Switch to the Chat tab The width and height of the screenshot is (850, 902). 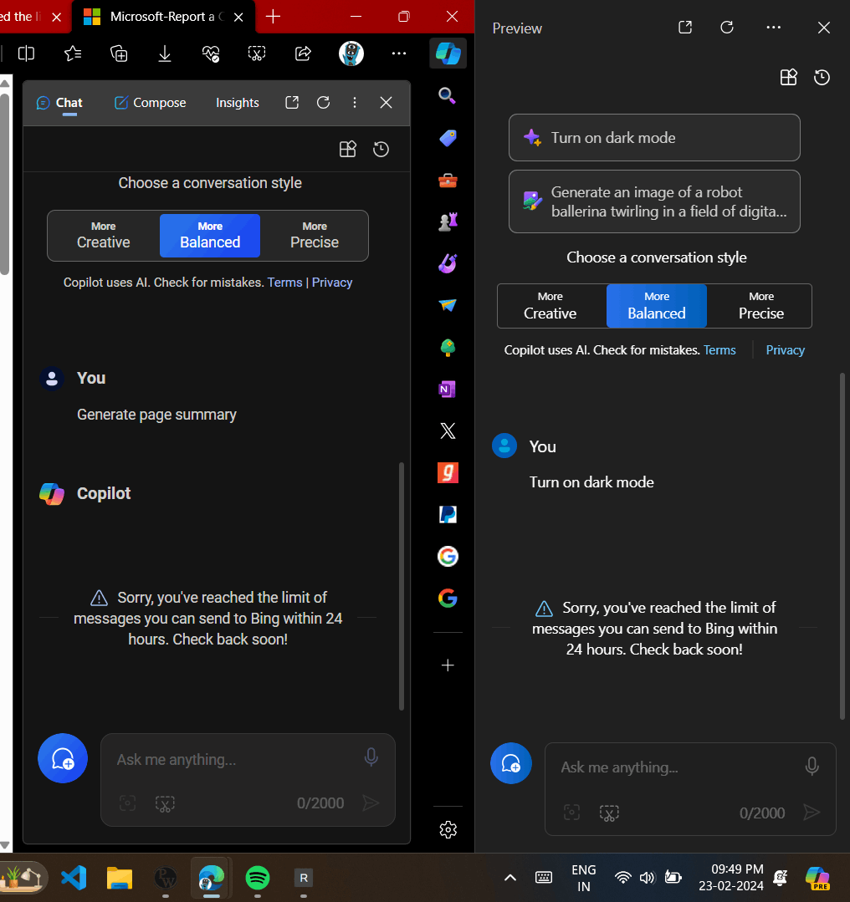pos(59,103)
